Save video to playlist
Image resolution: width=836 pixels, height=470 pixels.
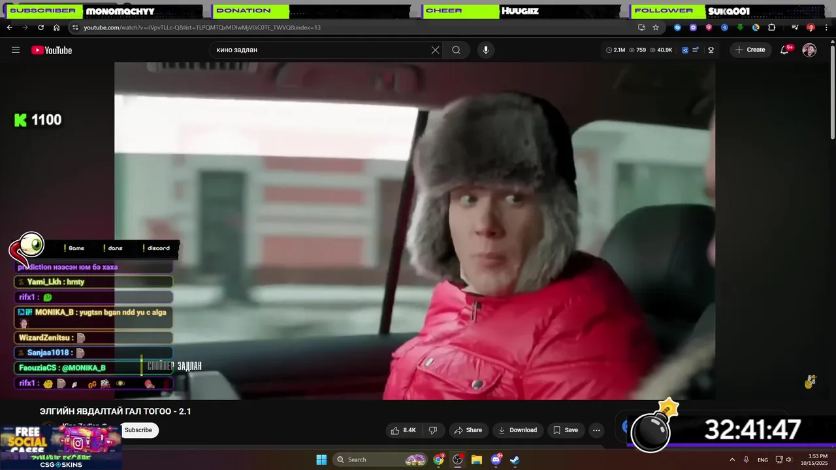[x=566, y=430]
